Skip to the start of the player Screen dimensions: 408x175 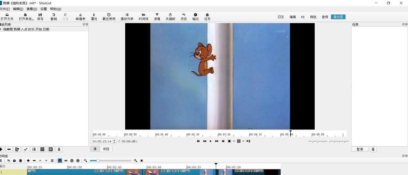[198, 141]
